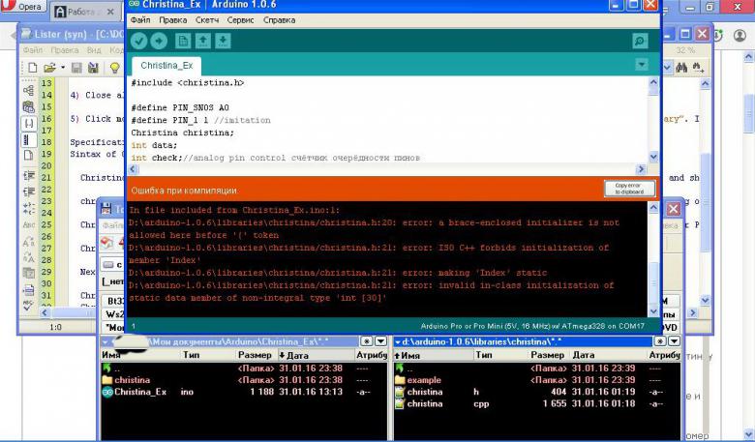
Task: Click the right panel asterisk favorites button
Action: click(660, 341)
